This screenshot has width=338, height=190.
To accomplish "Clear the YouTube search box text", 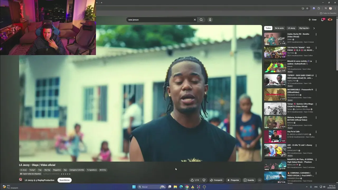I will pyautogui.click(x=195, y=20).
